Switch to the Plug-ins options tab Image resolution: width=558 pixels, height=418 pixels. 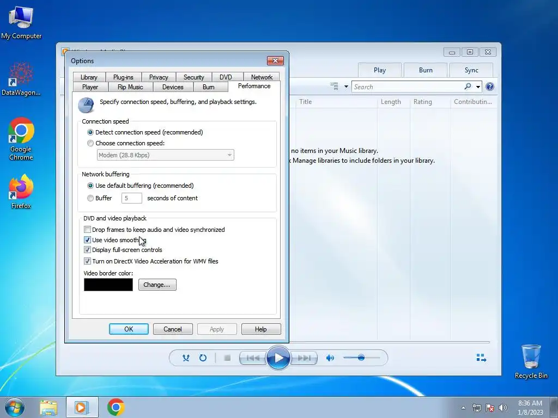coord(123,77)
